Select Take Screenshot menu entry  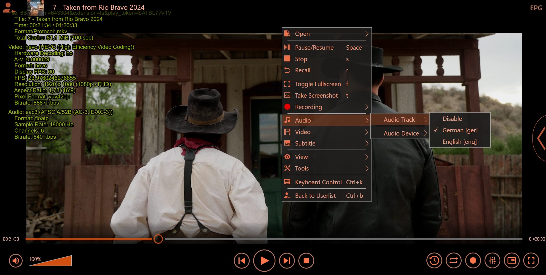point(327,96)
